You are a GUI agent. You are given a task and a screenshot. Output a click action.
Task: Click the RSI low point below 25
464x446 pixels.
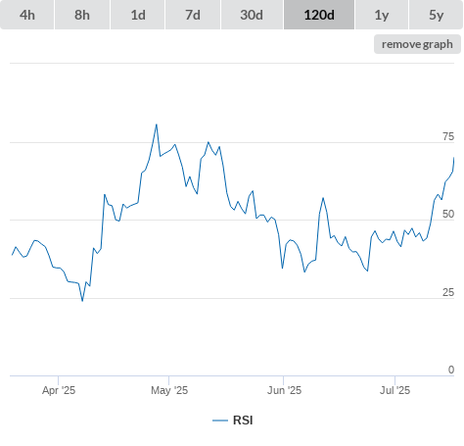point(82,301)
